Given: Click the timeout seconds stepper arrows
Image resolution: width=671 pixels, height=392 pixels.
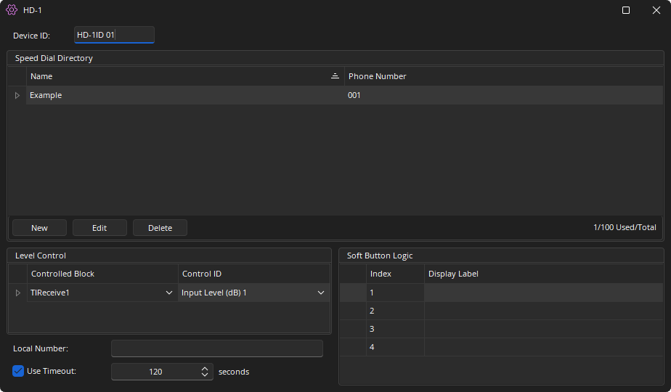Looking at the screenshot, I should tap(205, 372).
